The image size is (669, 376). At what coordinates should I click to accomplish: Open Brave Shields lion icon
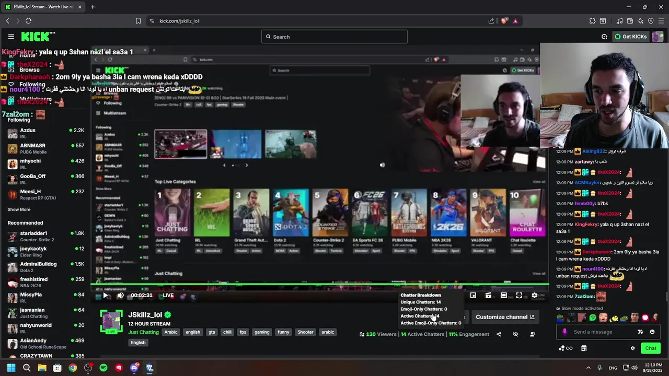504,21
